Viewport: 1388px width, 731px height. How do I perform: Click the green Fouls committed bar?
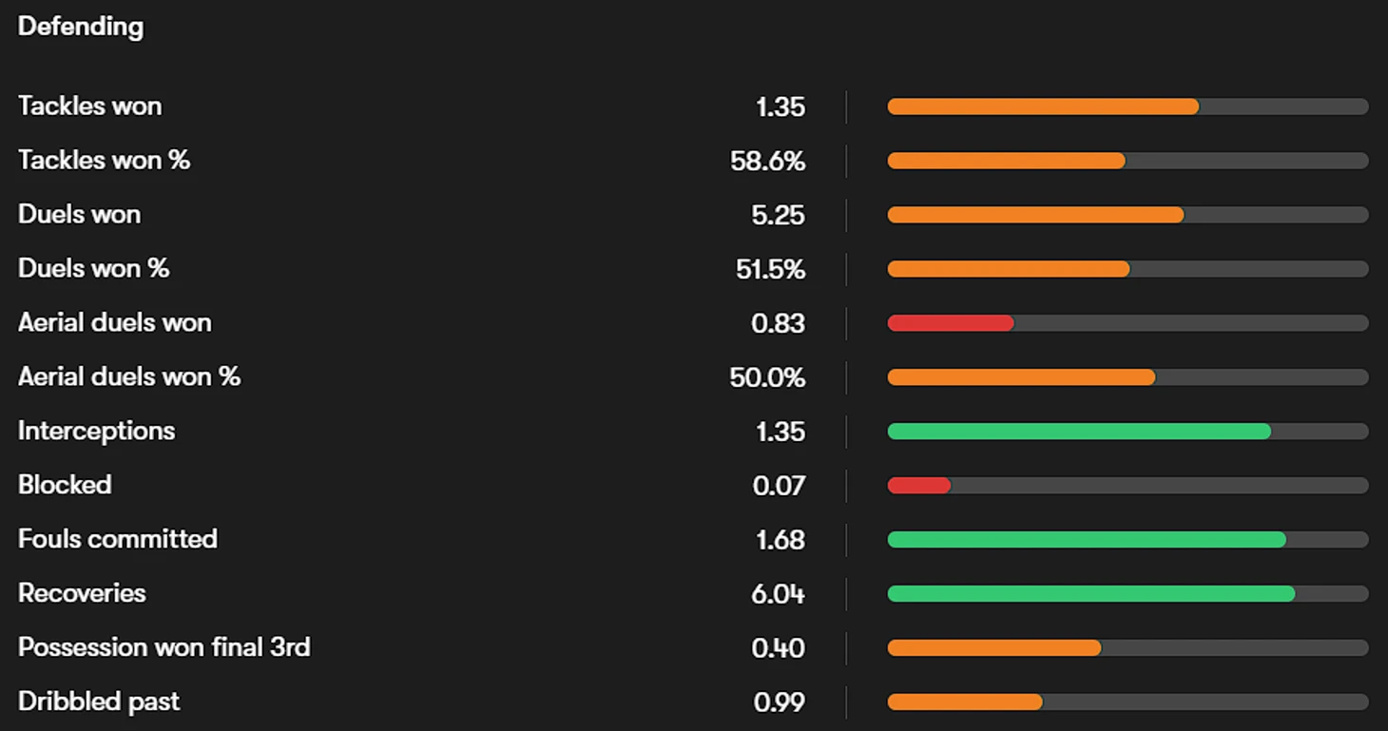[x=1087, y=540]
